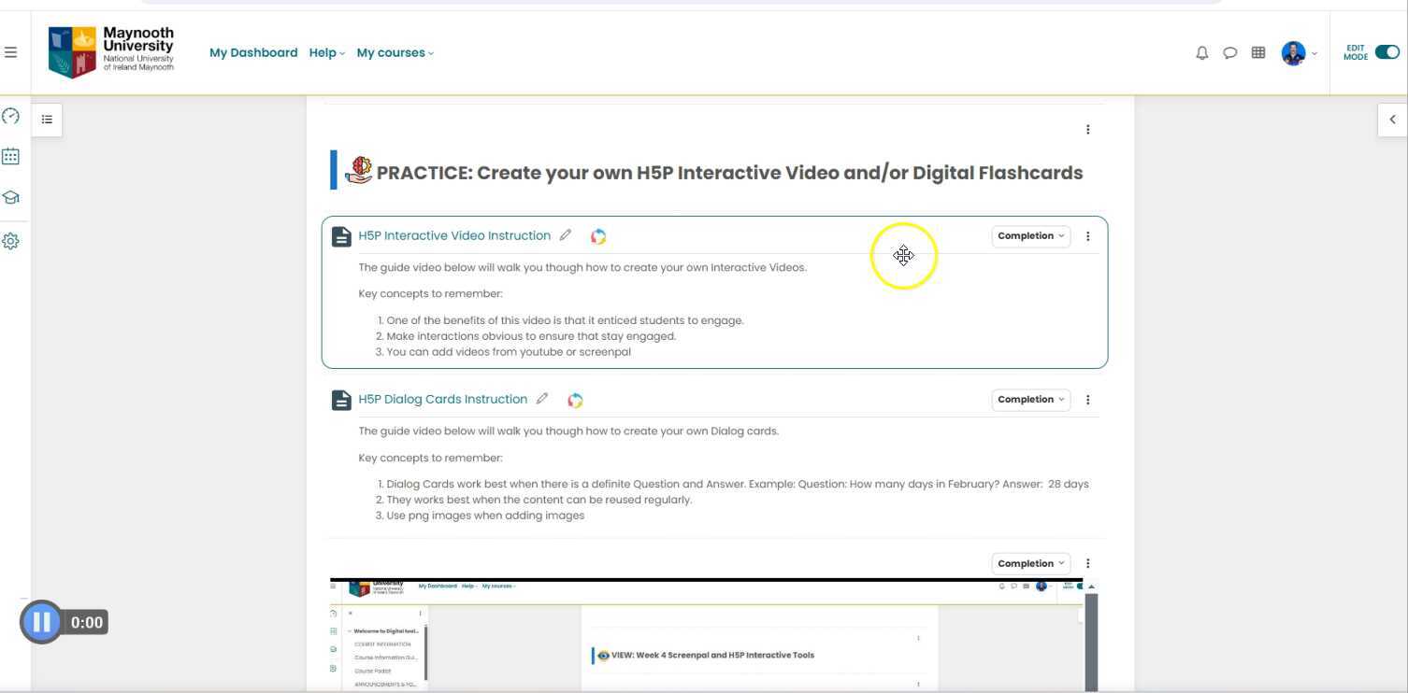Click the colored circle icon after Interactive Video Instruction
The image size is (1408, 693).
coord(598,236)
